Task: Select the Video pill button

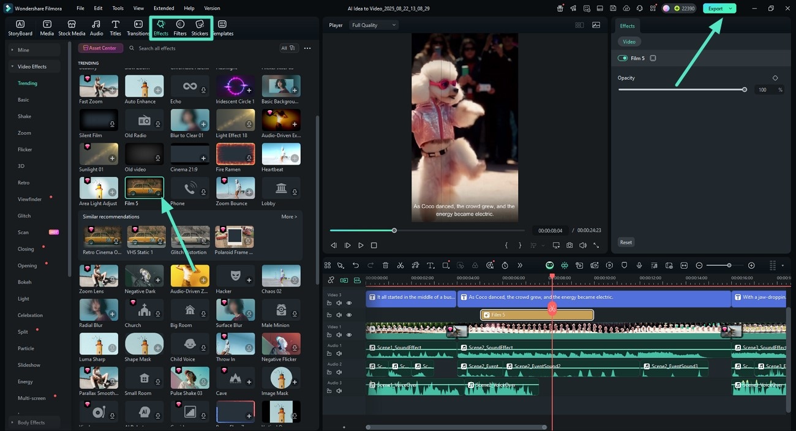Action: pos(629,42)
